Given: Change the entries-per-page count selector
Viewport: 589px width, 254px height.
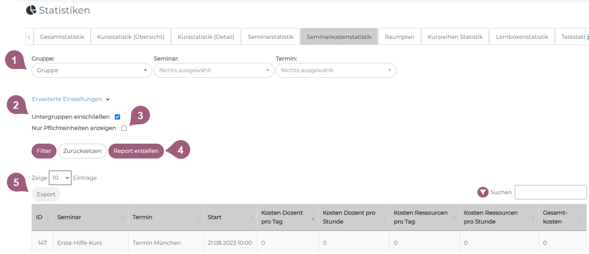Looking at the screenshot, I should tap(60, 178).
